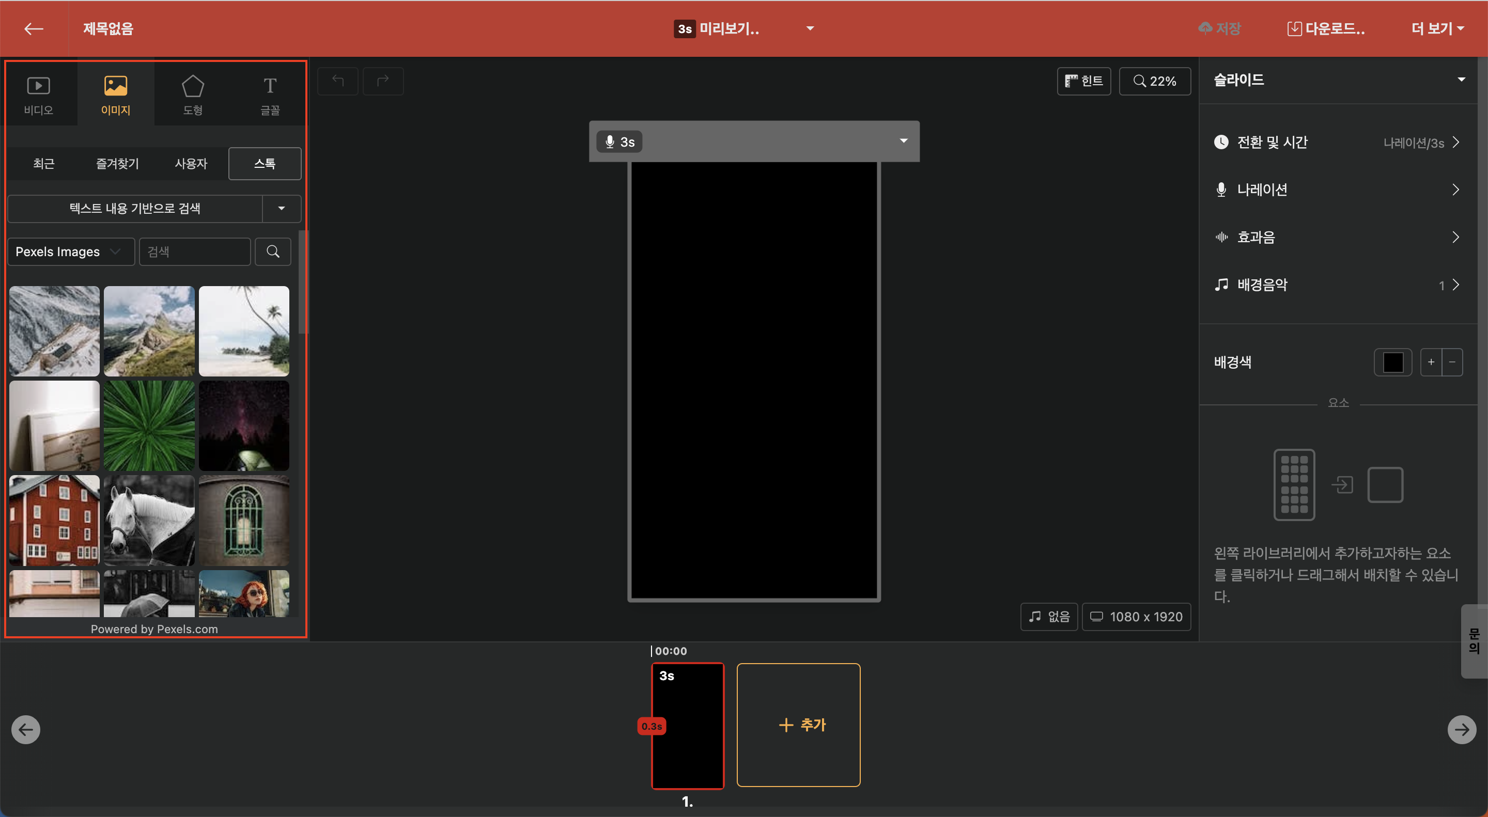Image resolution: width=1488 pixels, height=817 pixels.
Task: Go to the next slide using the right arrow
Action: point(1462,730)
